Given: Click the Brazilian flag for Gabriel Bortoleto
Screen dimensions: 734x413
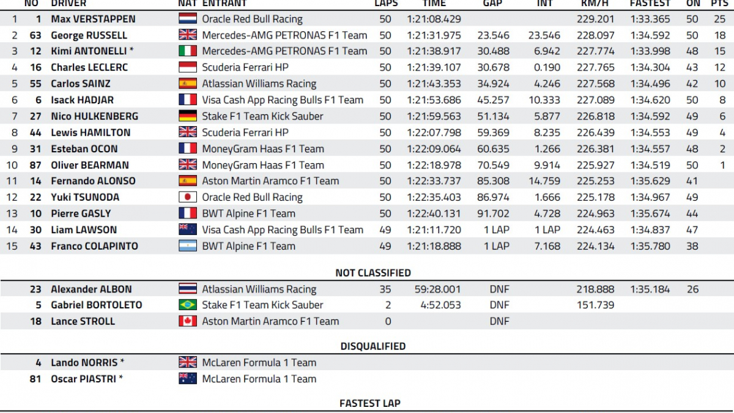Looking at the screenshot, I should [187, 305].
